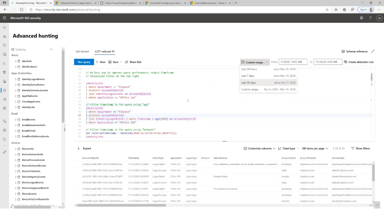Click the Show filters button

pos(360,148)
